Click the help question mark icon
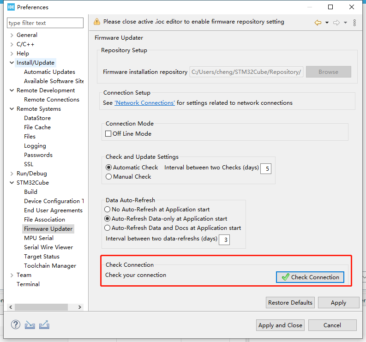 (x=16, y=325)
